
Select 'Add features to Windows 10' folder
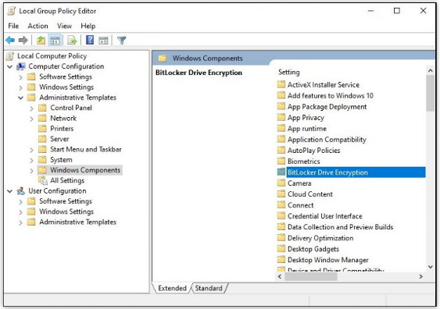331,95
